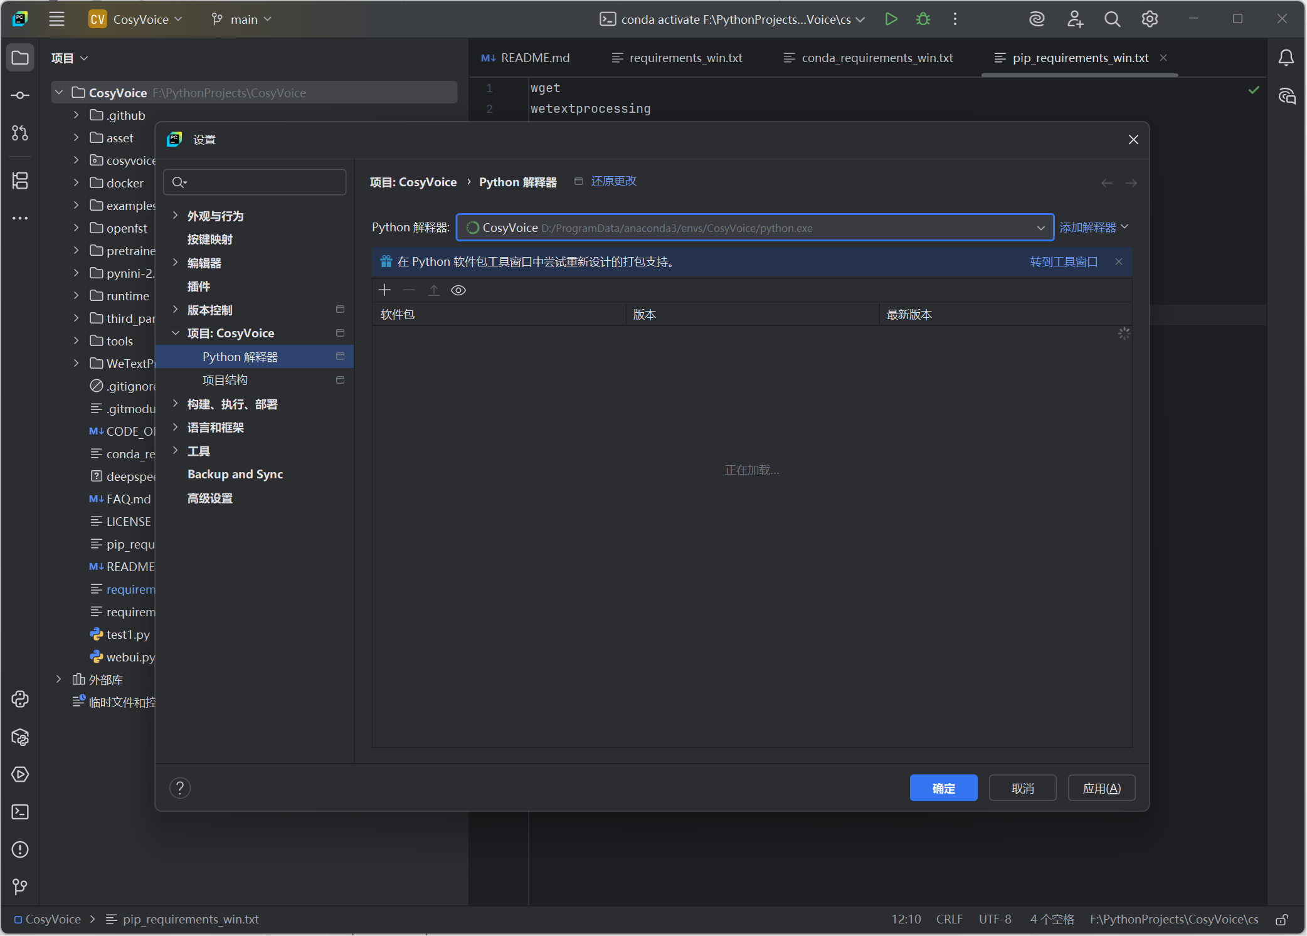Select 项目结构 in settings tree

[225, 380]
